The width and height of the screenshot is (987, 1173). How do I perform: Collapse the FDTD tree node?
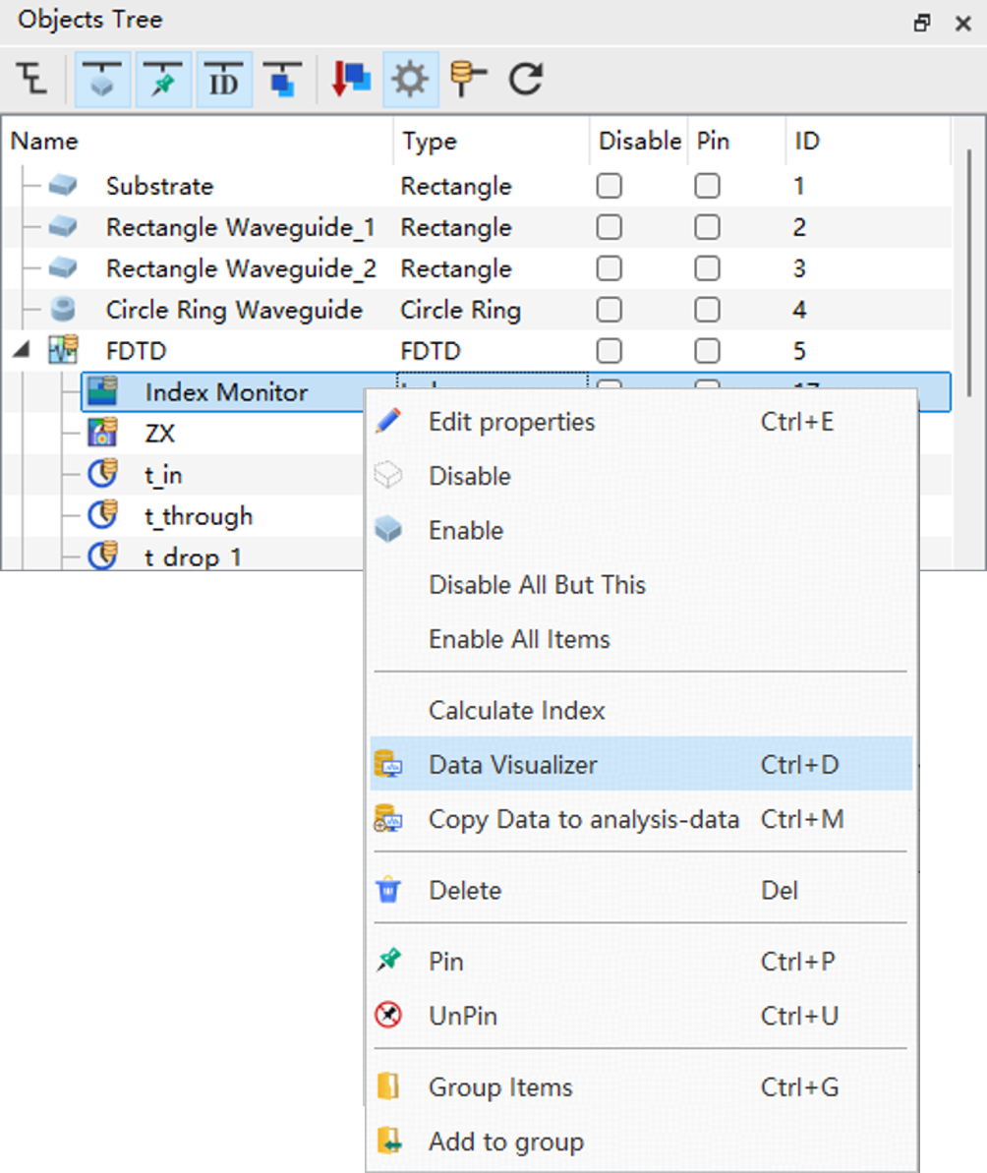[x=22, y=351]
